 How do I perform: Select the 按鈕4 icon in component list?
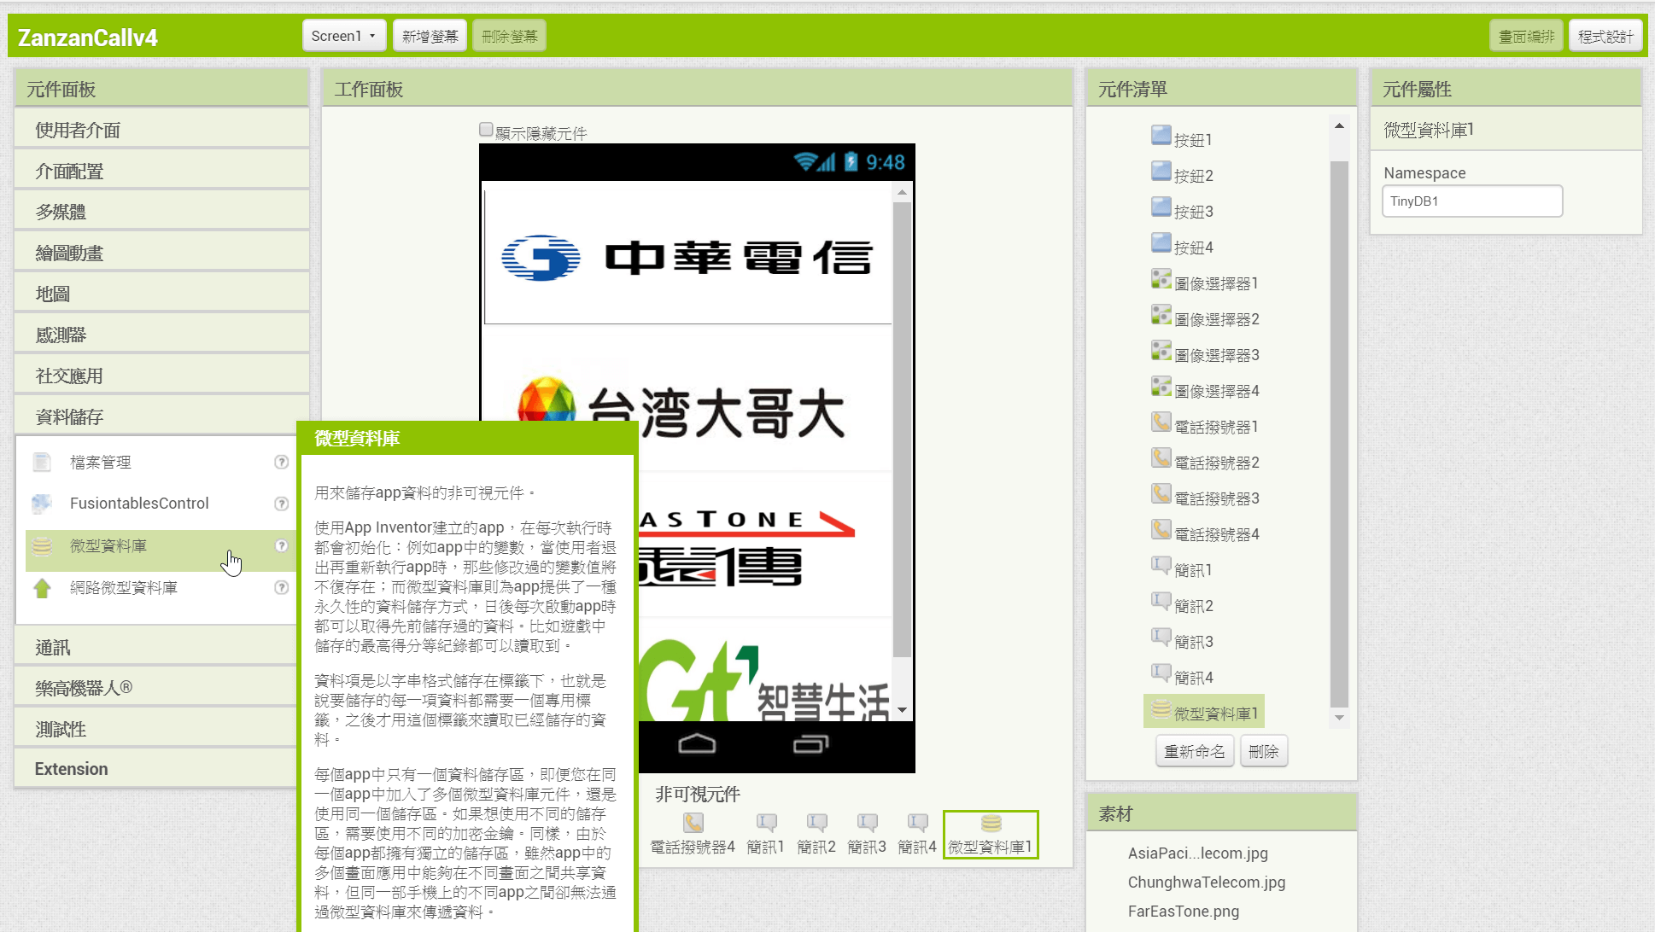(x=1161, y=242)
